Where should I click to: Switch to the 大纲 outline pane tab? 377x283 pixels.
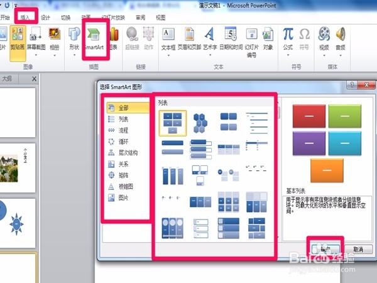click(7, 79)
